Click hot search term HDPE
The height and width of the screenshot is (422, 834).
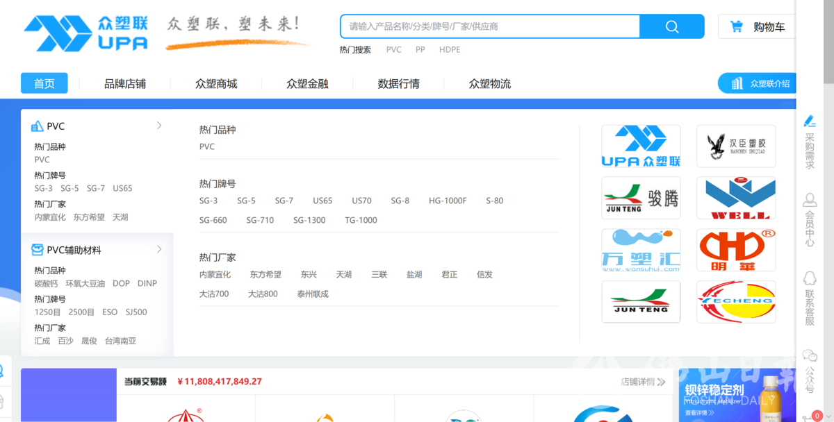[x=450, y=50]
